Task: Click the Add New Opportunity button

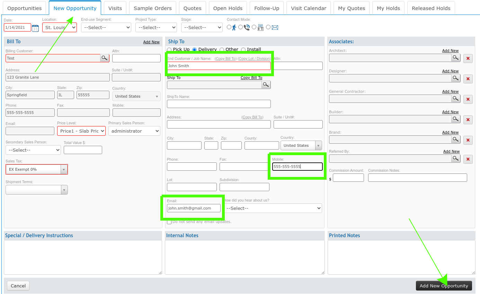Action: click(x=444, y=286)
